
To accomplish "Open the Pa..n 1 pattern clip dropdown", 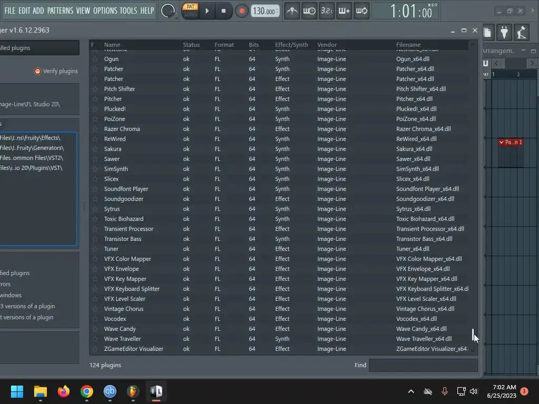I will 502,142.
